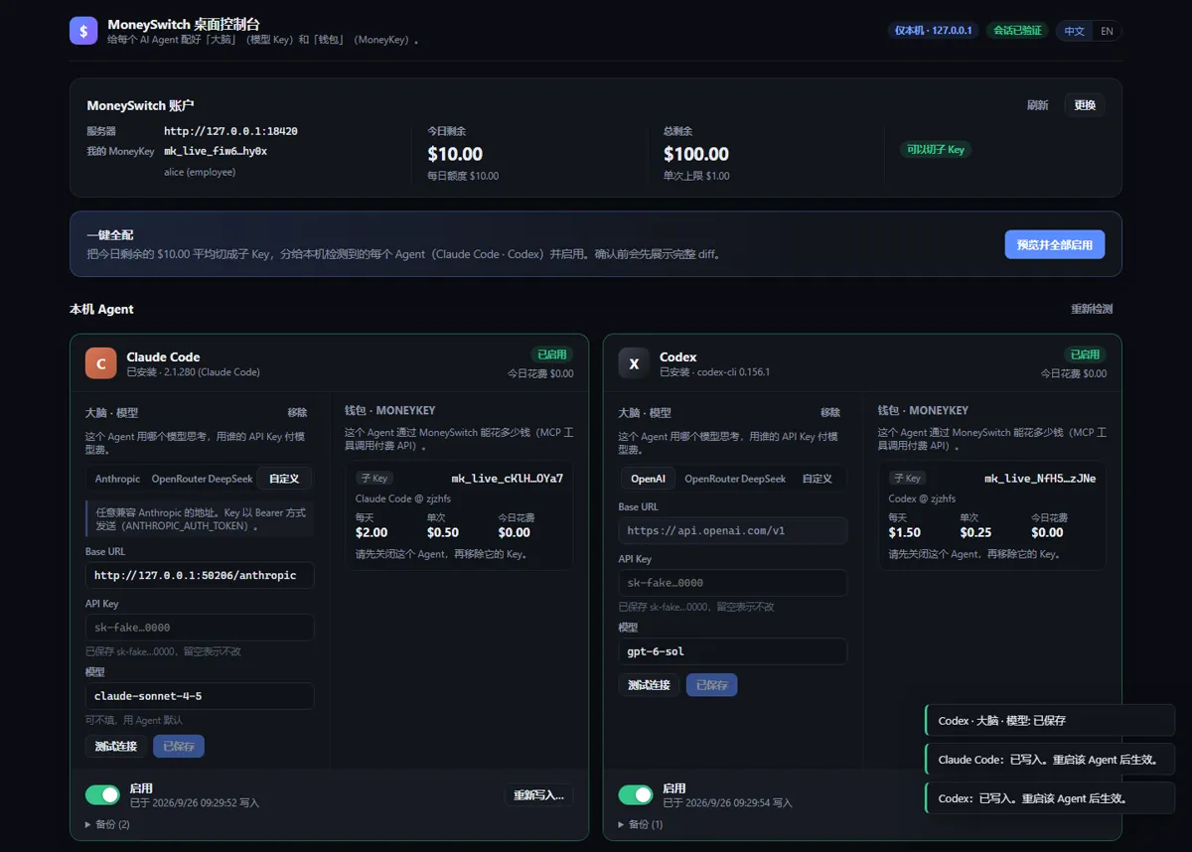Click 重新检测 to rescan local agents
This screenshot has width=1192, height=852.
click(1092, 309)
